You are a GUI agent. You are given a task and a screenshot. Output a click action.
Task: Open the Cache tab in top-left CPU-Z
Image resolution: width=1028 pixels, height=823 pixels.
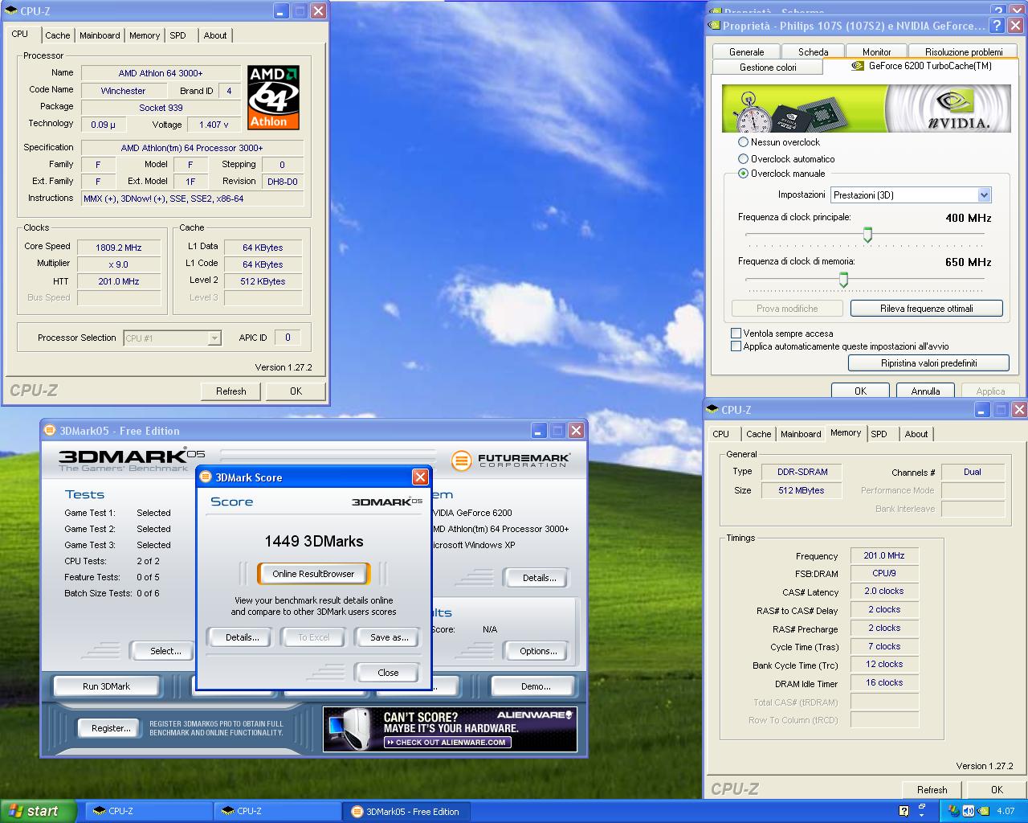point(58,35)
